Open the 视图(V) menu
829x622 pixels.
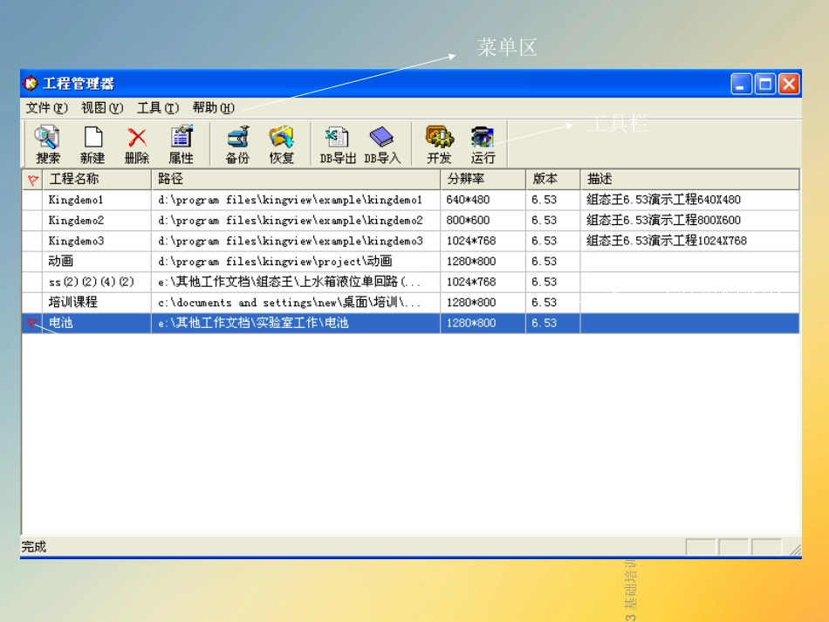(102, 108)
